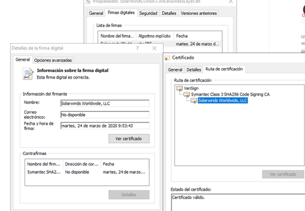
Task: Click Nombre del firmante column header in Contrafirmas
Action: click(44, 164)
